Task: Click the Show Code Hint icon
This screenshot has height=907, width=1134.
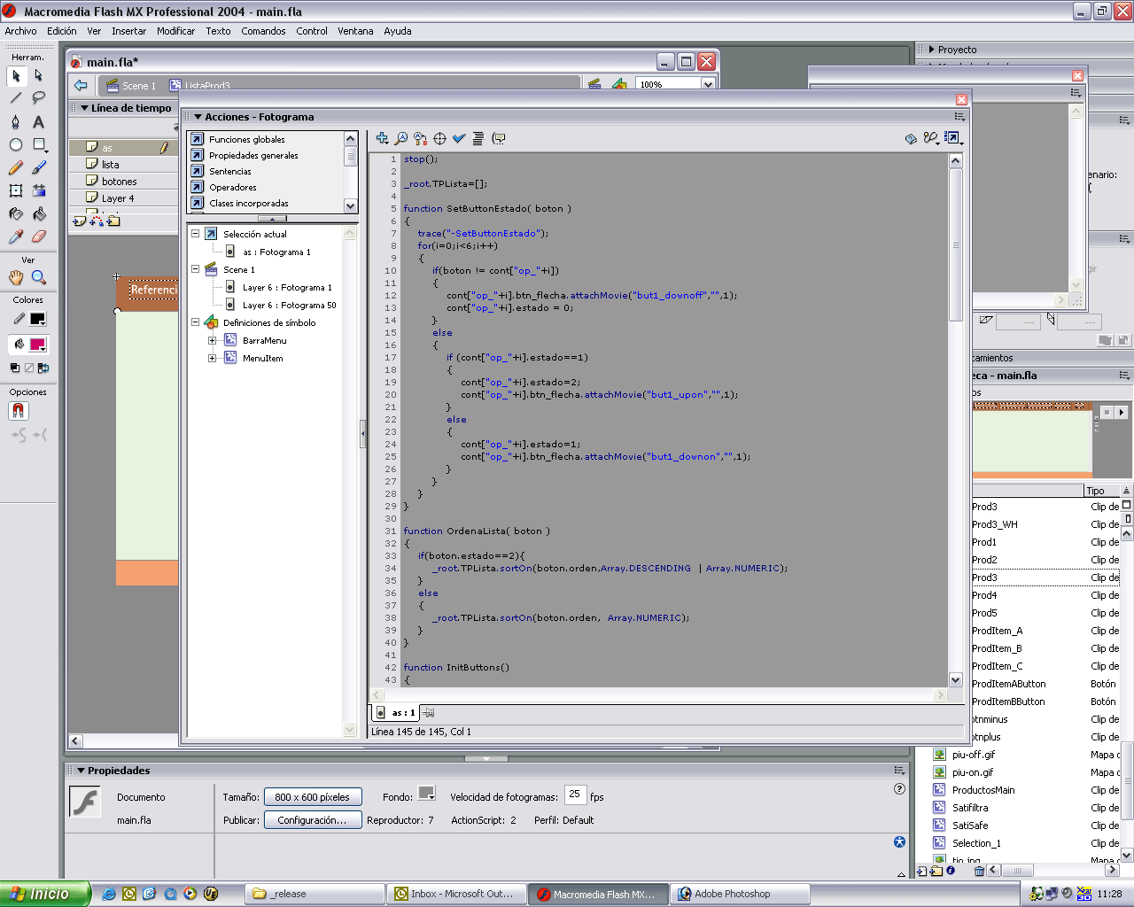Action: [x=499, y=138]
